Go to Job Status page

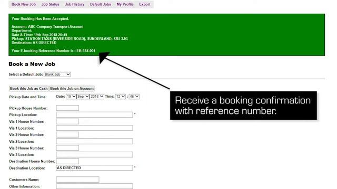pos(50,4)
